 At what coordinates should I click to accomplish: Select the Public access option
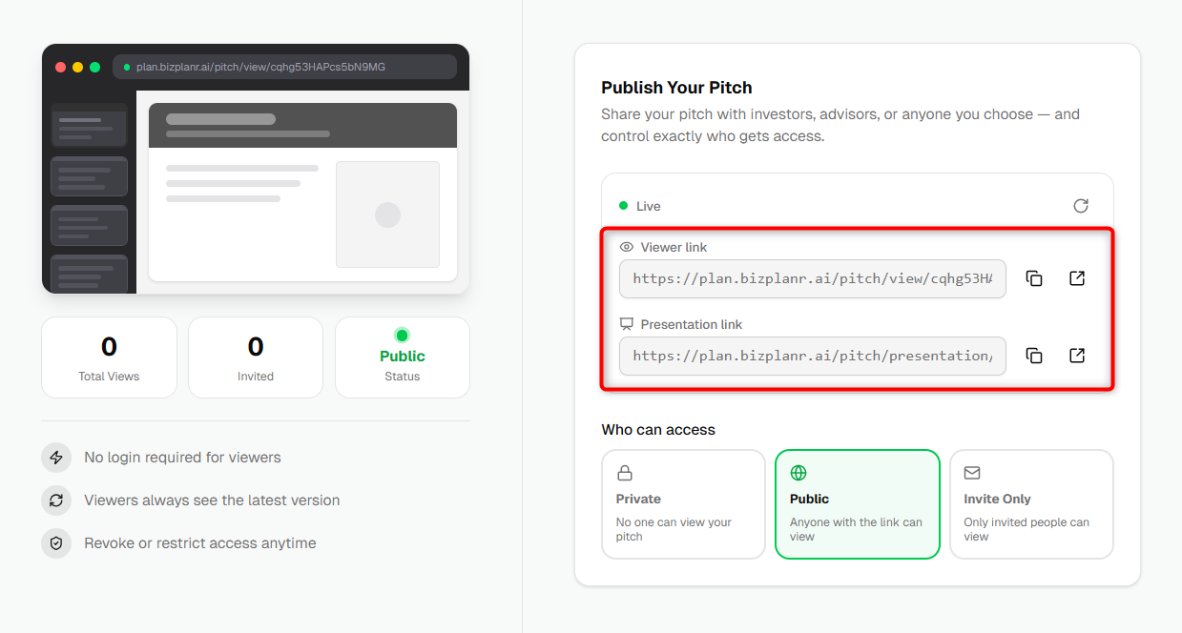click(x=858, y=504)
